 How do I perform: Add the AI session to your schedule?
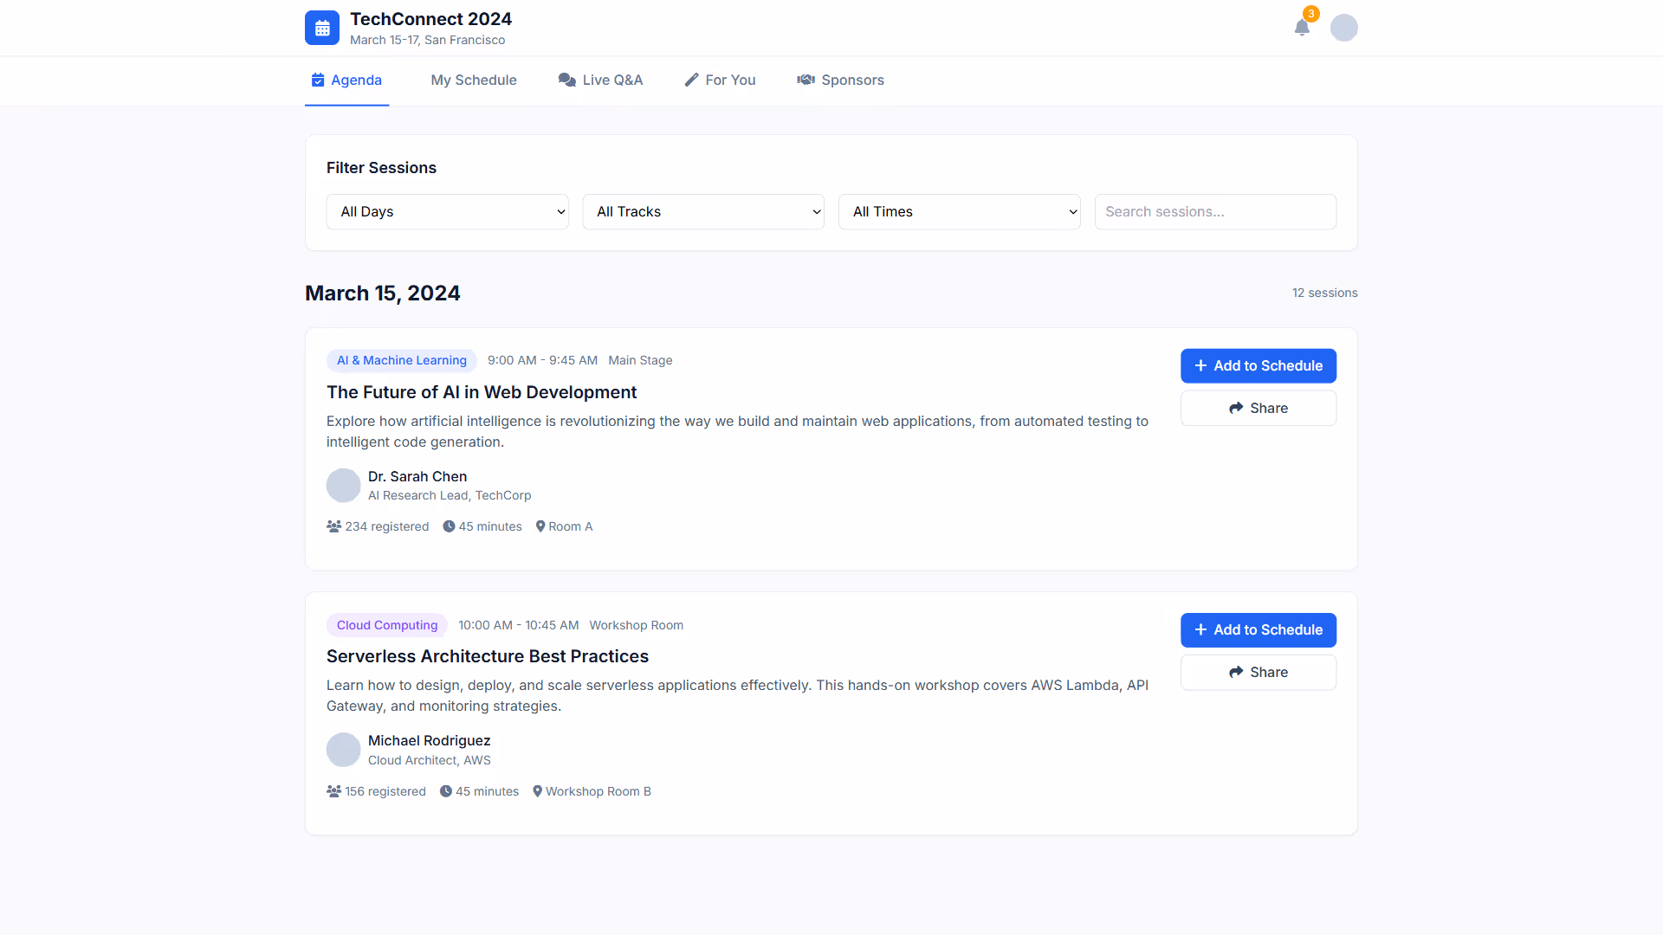1258,365
